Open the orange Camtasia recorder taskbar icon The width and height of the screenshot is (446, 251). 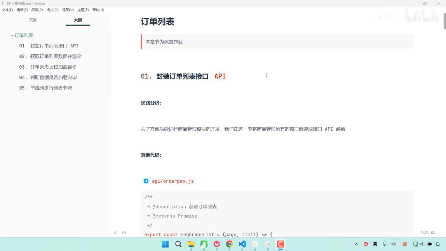coord(280,244)
